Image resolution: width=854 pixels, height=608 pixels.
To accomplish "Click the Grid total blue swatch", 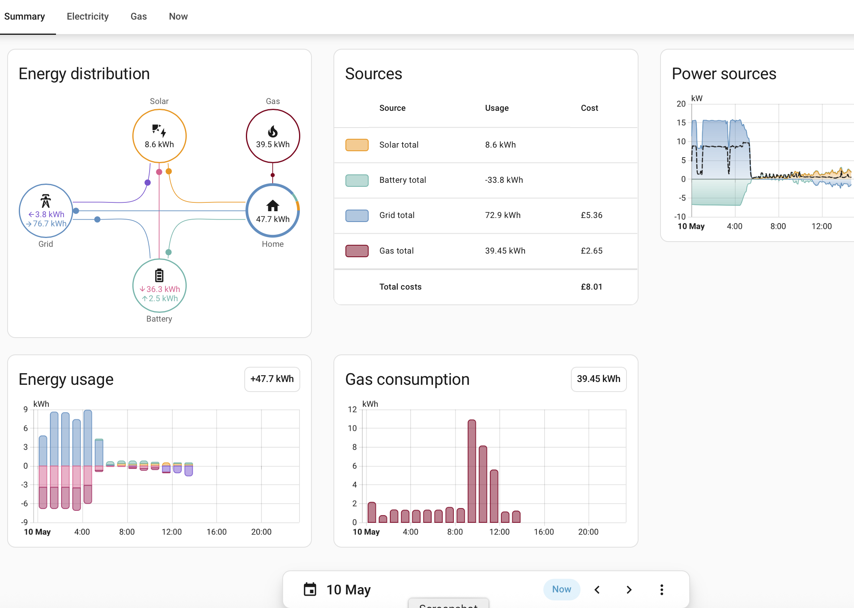I will tap(357, 216).
